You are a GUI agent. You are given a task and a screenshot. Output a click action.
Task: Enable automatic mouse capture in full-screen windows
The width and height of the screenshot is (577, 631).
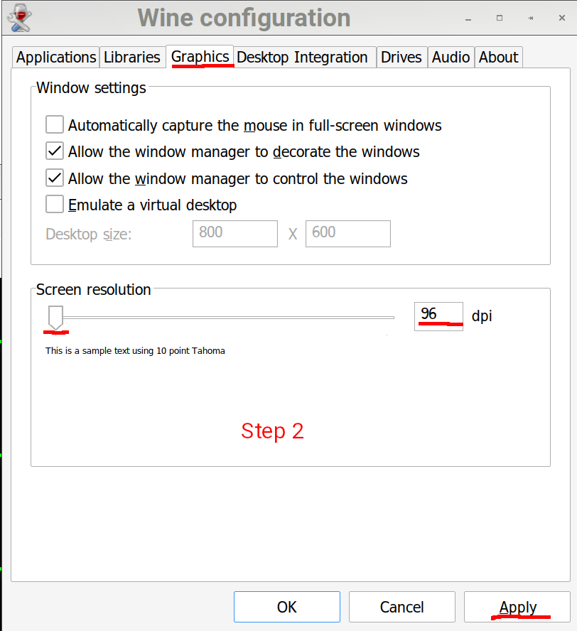54,124
